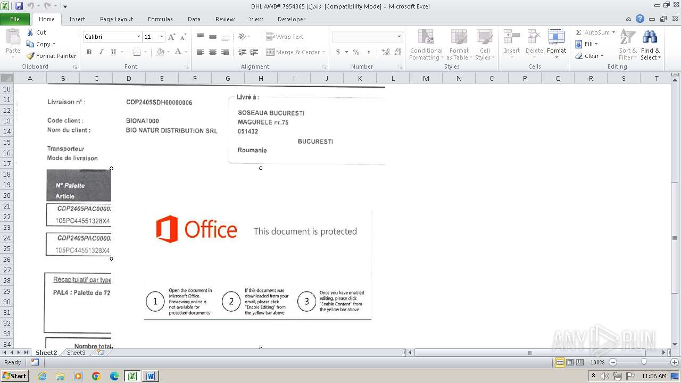Apply middle vertical alignment
681x383 pixels.
pos(213,37)
